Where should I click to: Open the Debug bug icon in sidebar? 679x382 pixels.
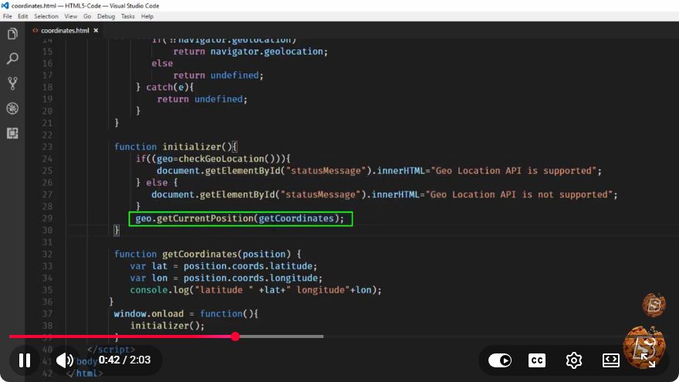pyautogui.click(x=12, y=108)
